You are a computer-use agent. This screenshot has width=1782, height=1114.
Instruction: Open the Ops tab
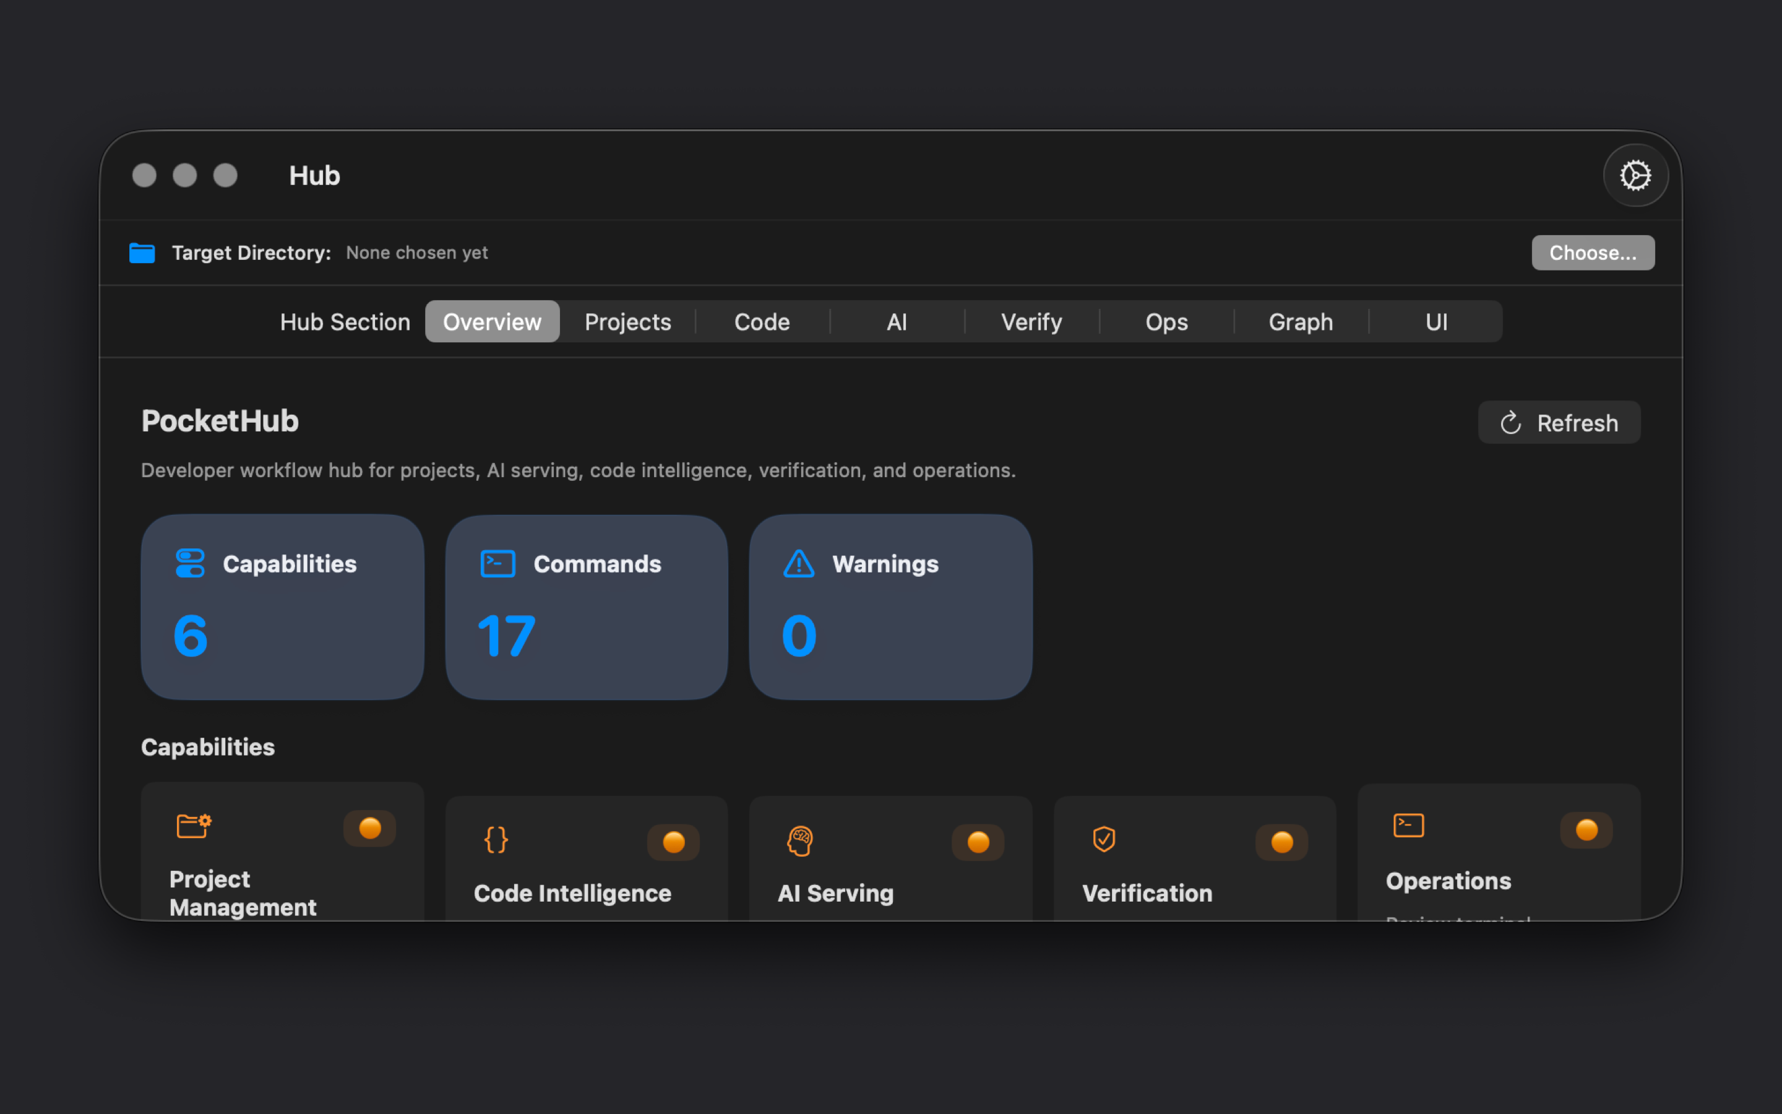[1166, 321]
